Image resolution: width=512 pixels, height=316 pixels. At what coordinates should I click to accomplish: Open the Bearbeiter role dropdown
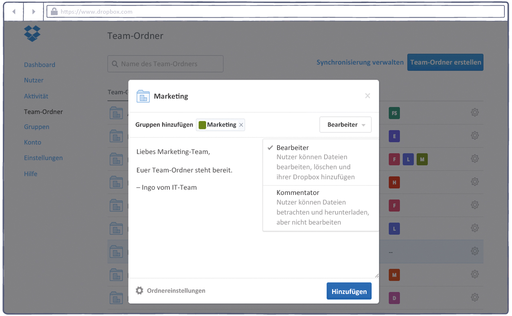click(345, 125)
